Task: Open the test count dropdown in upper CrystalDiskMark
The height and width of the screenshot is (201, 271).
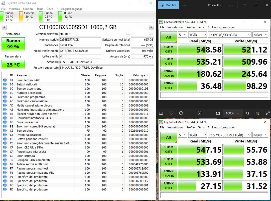Action: tap(183, 35)
